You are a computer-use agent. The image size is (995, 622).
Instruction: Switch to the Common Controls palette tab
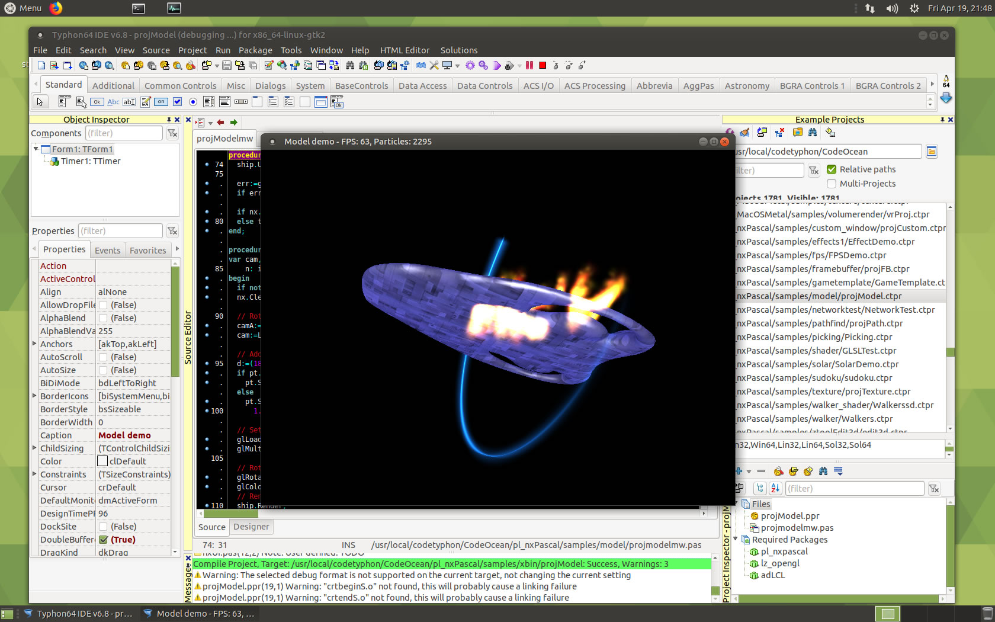click(x=181, y=86)
